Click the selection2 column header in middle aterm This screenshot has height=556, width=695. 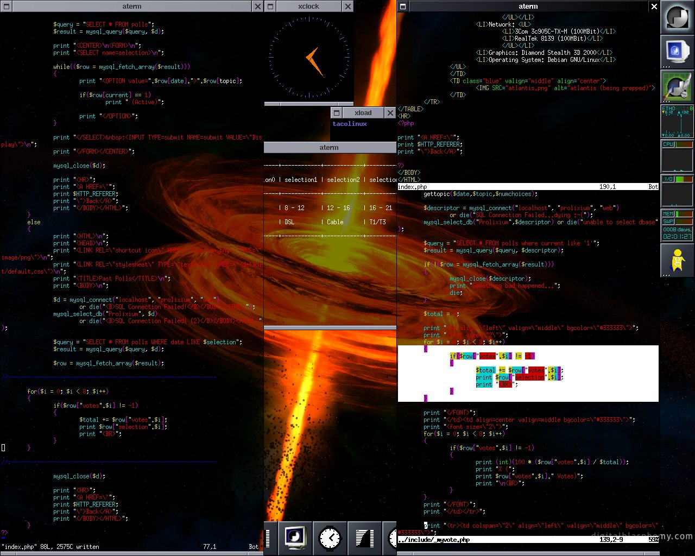pos(343,180)
